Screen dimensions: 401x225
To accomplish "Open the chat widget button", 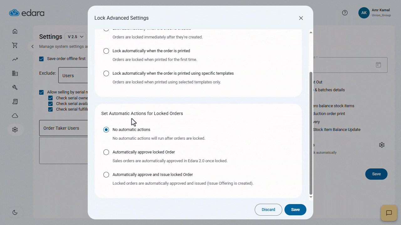I will [x=389, y=213].
